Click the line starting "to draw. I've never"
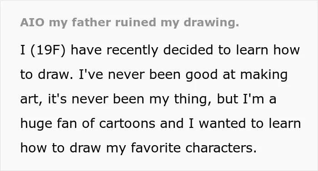This screenshot has height=171, width=318. [154, 75]
